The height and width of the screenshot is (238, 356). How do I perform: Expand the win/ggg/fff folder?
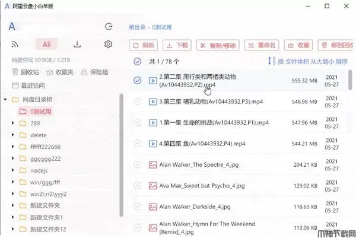point(12,182)
